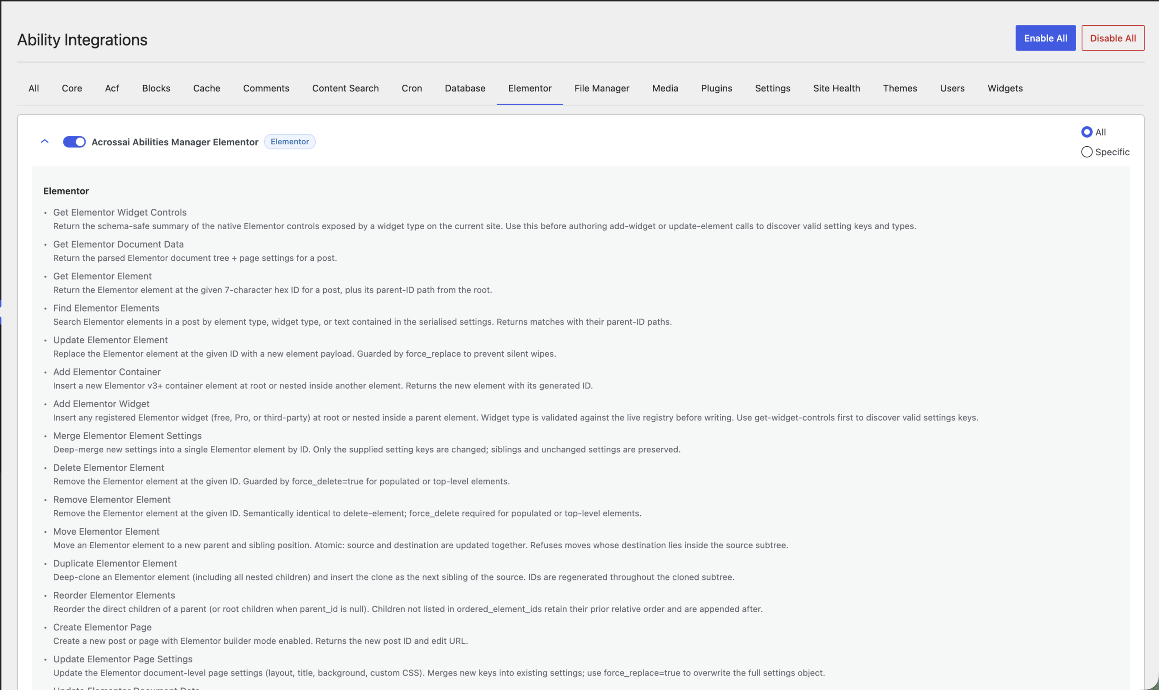Switch to the Users tab
The height and width of the screenshot is (690, 1159).
pyautogui.click(x=952, y=88)
